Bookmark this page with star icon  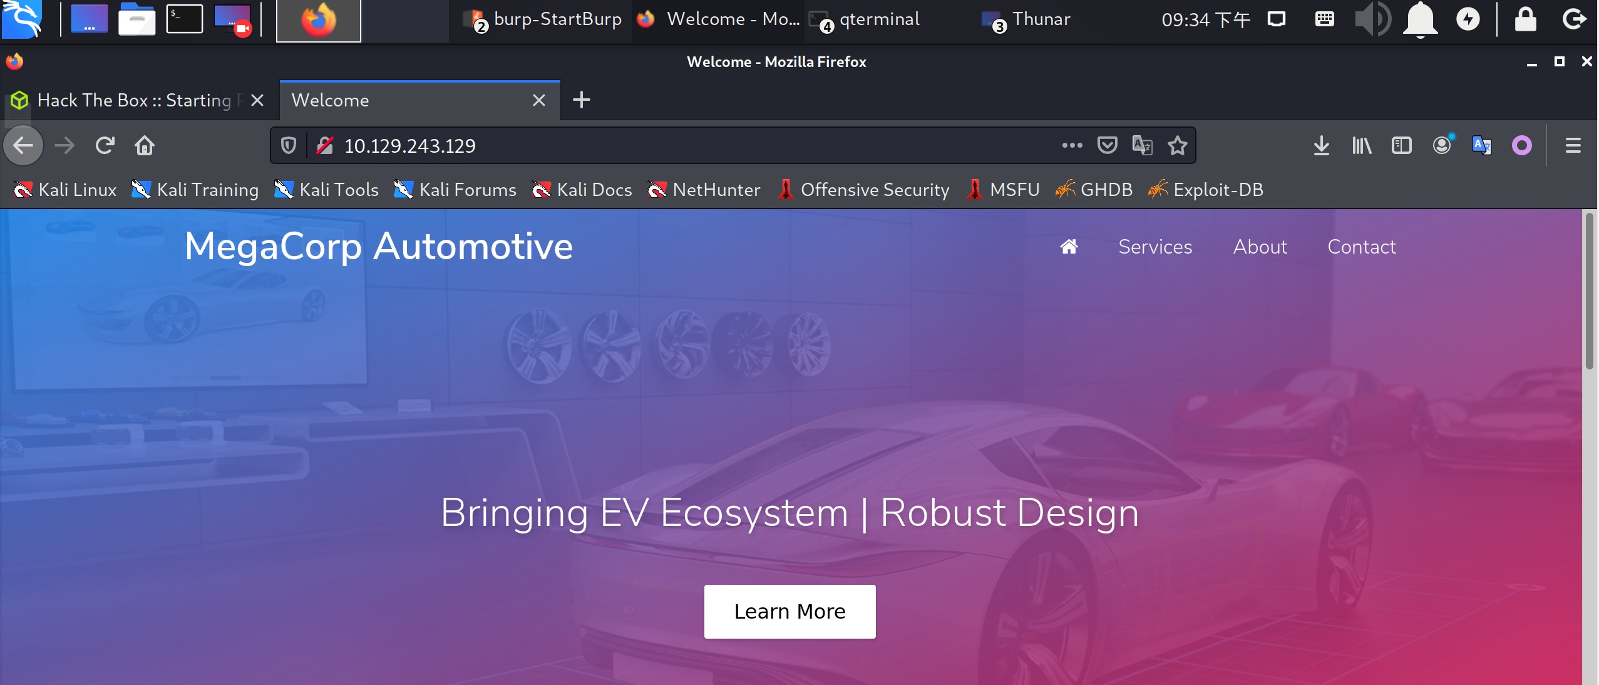[x=1177, y=145]
